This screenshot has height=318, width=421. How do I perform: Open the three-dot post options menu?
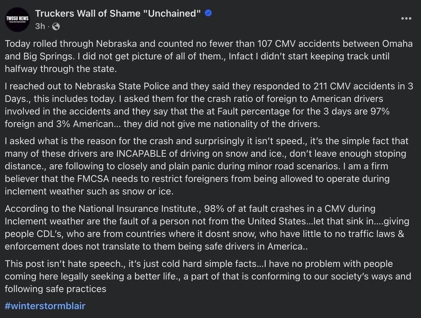406,18
